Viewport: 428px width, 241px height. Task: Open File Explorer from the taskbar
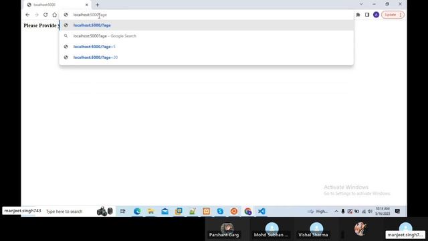tap(151, 212)
